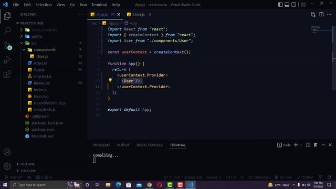
Task: Split the terminal panel
Action: click(x=308, y=145)
